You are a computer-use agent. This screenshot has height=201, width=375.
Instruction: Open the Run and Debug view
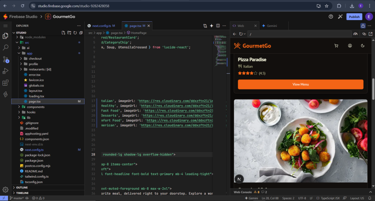[5, 71]
